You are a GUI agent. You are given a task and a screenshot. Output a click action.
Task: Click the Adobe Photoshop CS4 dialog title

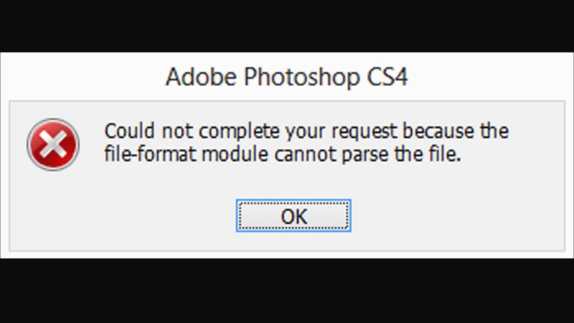coord(287,77)
